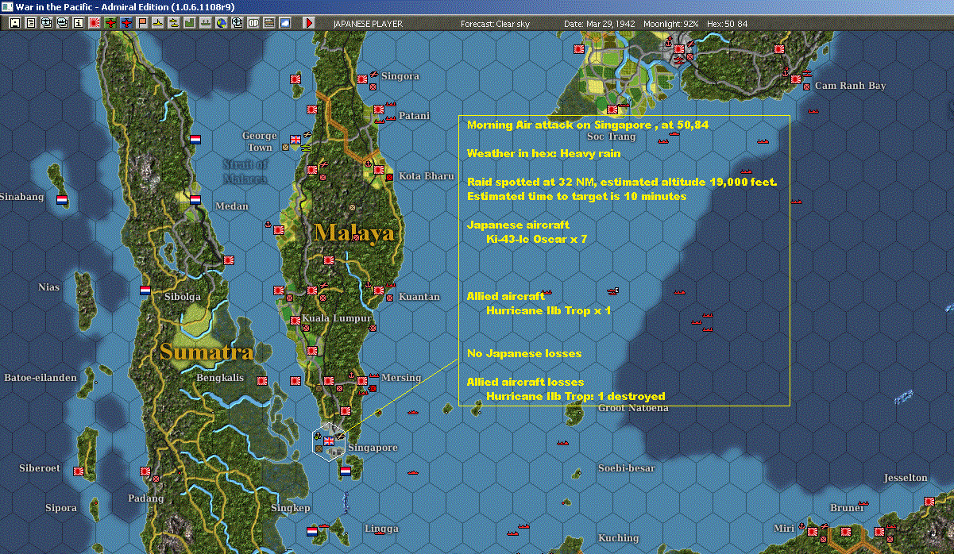Click the "Forecast: Clear sky" status text
Screen dimensions: 954x554
pyautogui.click(x=495, y=24)
